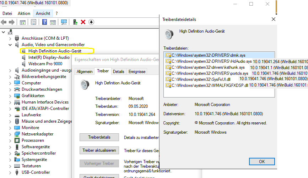Switch to the Details tab
This screenshot has width=308, height=178.
tap(118, 72)
